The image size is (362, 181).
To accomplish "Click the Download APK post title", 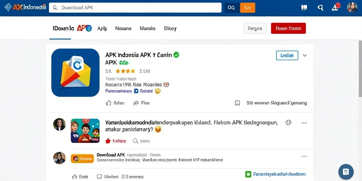I will click(x=111, y=155).
